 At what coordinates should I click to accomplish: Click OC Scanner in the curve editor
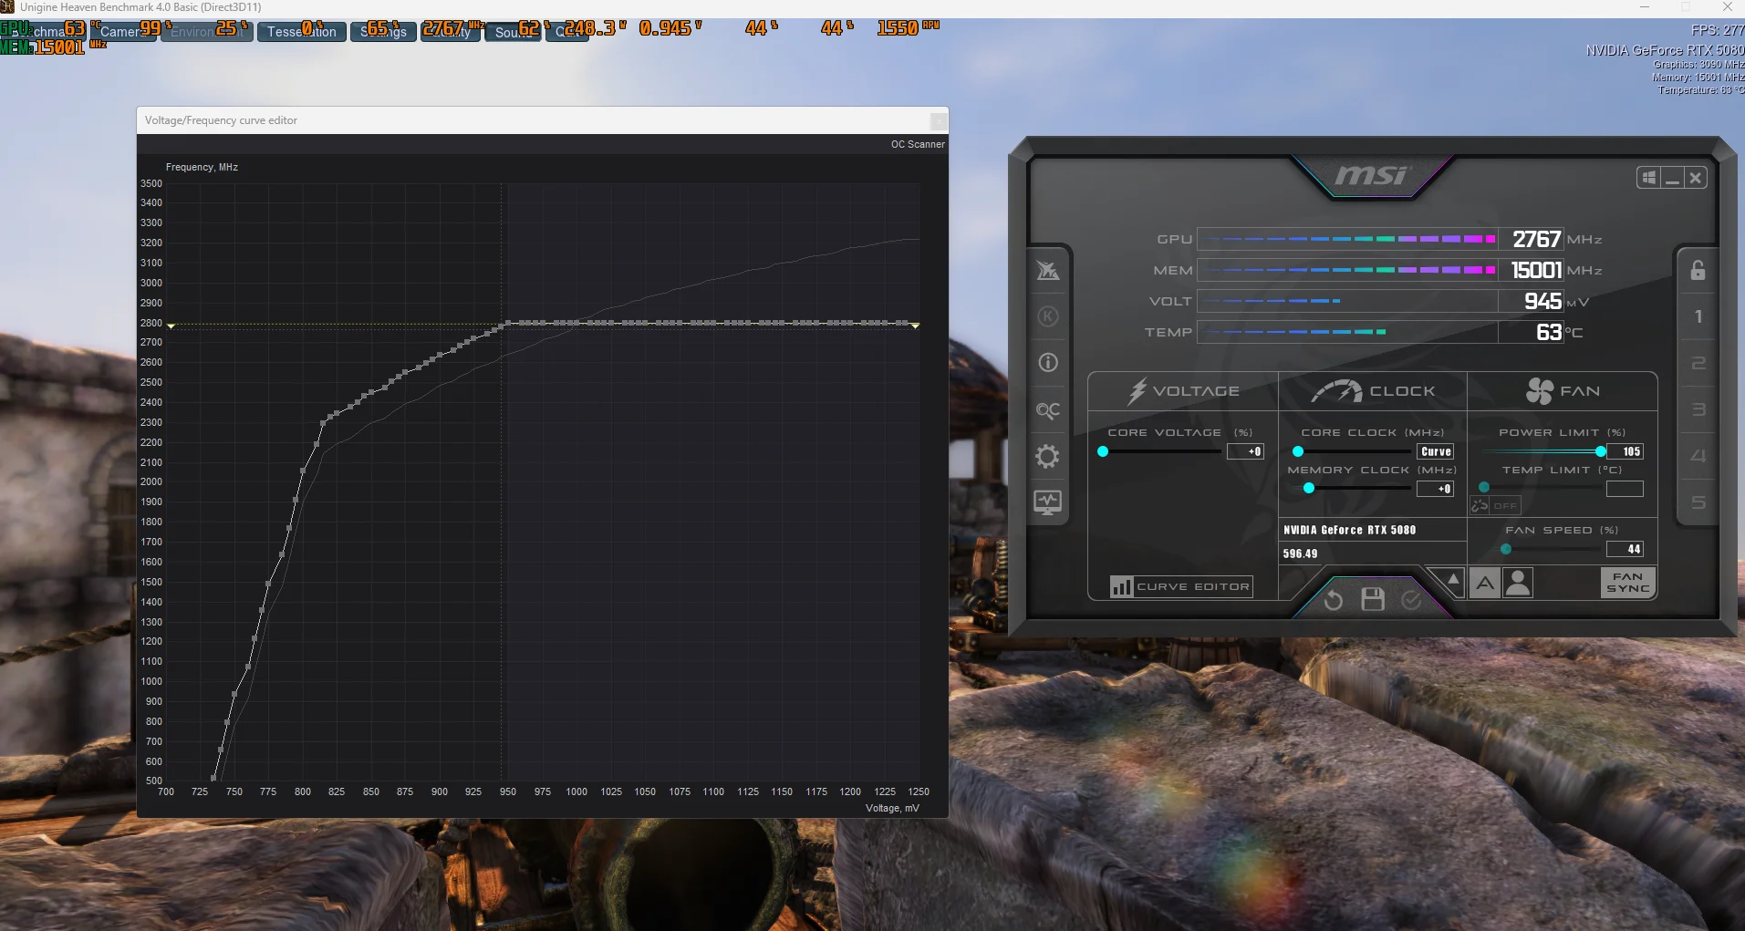coord(918,144)
